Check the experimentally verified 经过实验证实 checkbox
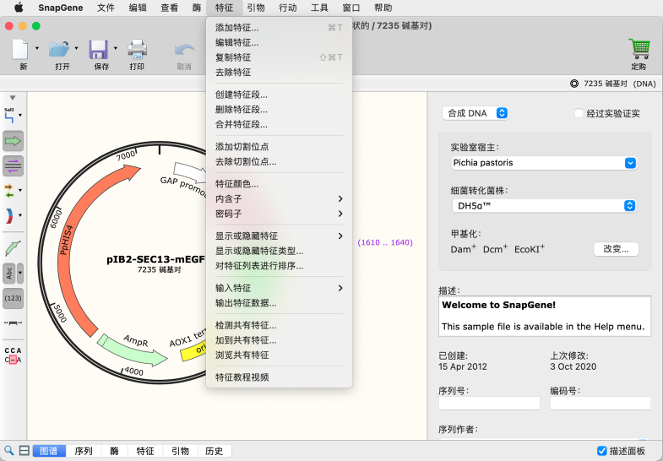 579,113
